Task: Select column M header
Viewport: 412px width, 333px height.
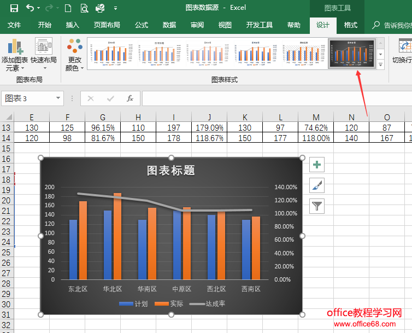Action: pos(316,117)
